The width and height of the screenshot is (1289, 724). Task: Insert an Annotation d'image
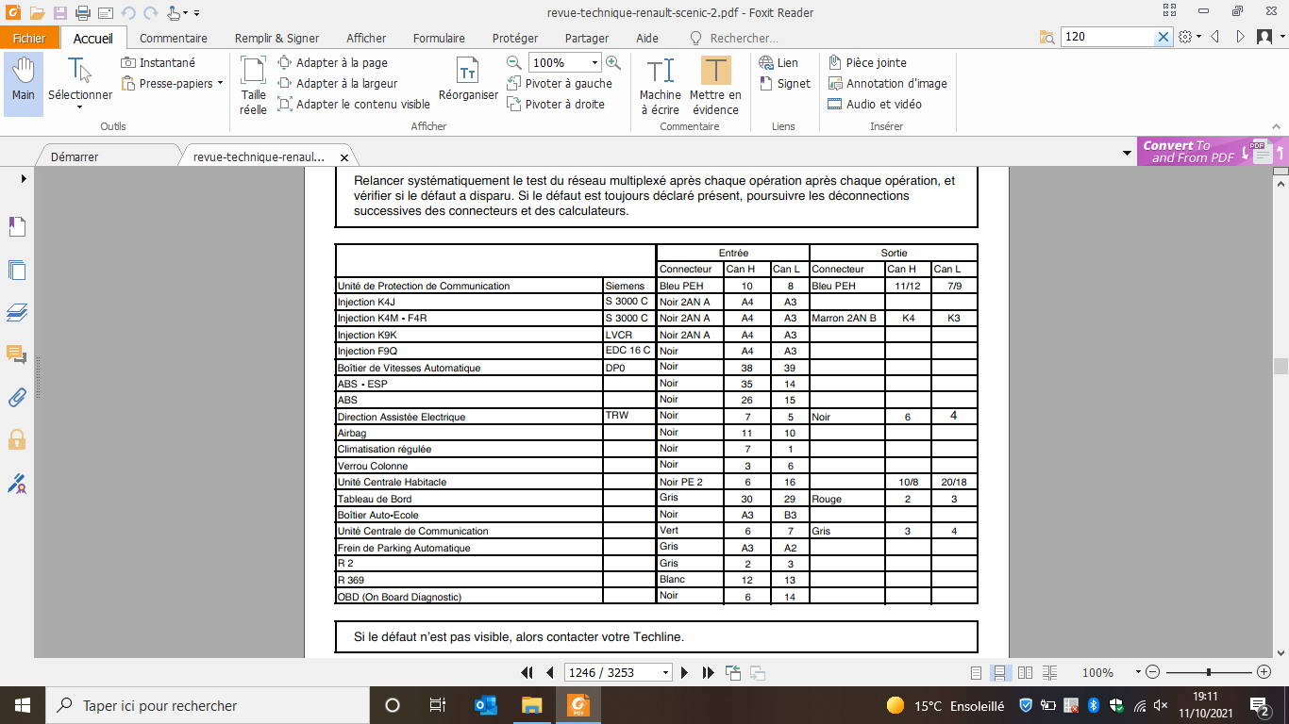[x=887, y=83]
